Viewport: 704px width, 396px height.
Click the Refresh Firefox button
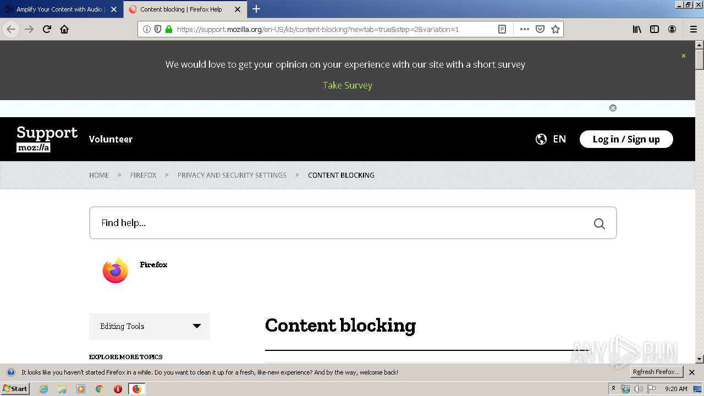(656, 372)
